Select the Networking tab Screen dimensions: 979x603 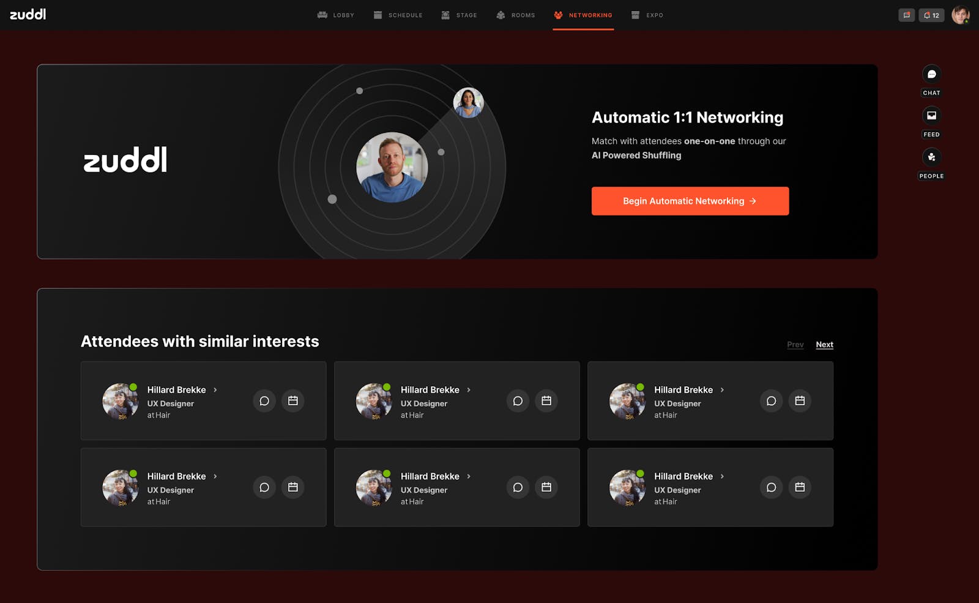(x=583, y=15)
